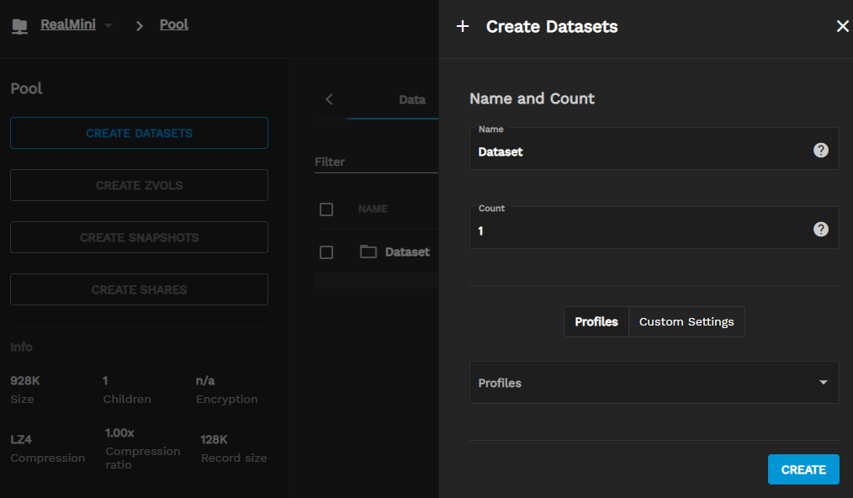The height and width of the screenshot is (498, 853).
Task: Close the Create Datasets panel
Action: (842, 26)
